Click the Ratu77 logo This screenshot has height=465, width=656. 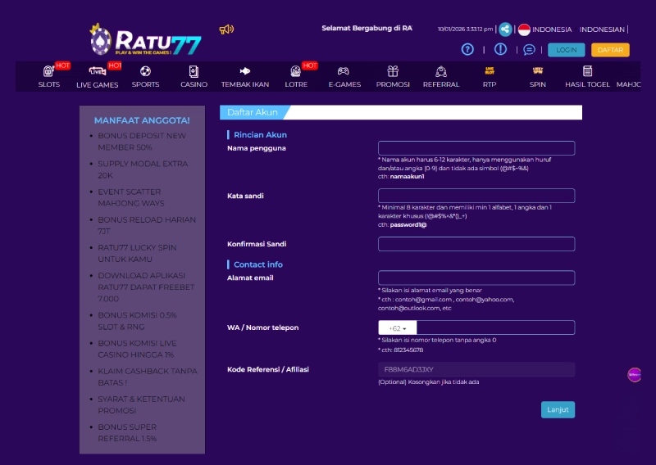[145, 39]
